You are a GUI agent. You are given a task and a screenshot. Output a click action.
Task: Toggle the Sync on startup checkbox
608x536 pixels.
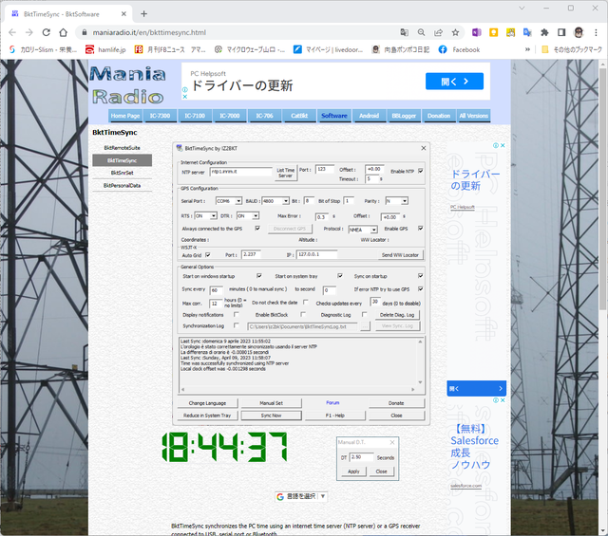point(420,276)
